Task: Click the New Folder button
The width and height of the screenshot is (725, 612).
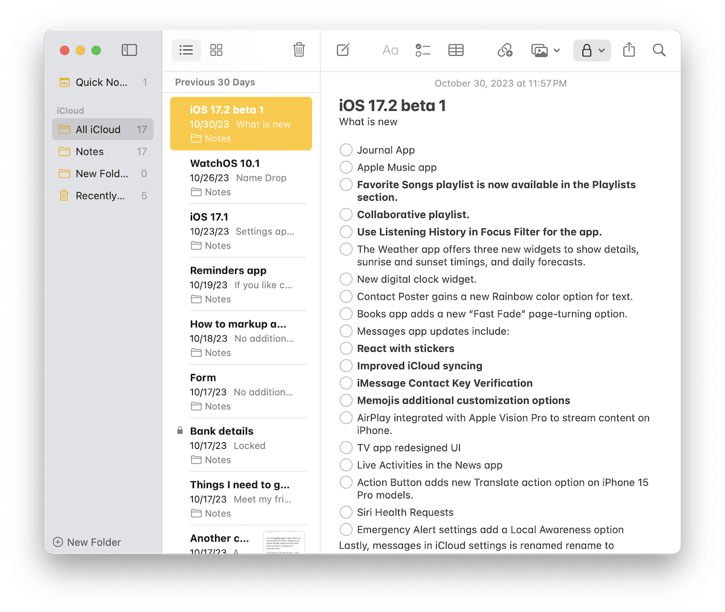Action: tap(87, 542)
